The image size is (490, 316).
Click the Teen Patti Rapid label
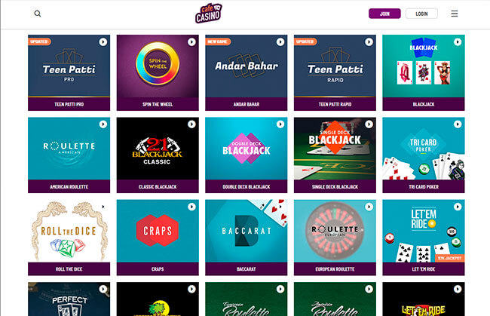click(x=335, y=104)
